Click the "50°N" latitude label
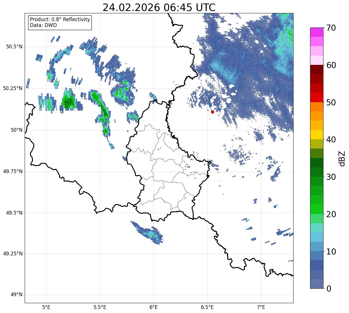Viewport: 349px width, 313px height. point(16,130)
